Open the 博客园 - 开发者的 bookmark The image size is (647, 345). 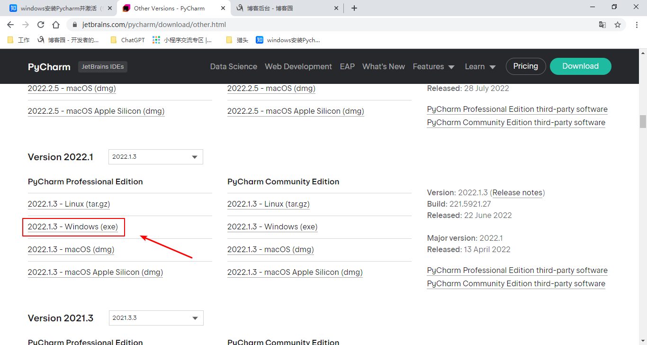(68, 40)
